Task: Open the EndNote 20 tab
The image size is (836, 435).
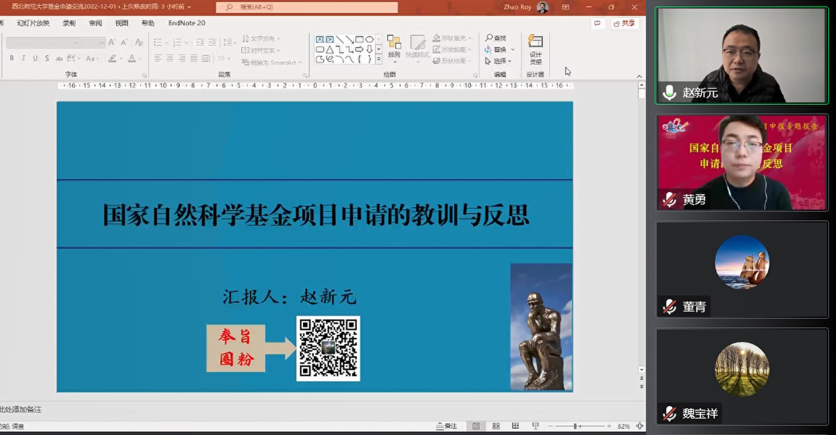Action: pyautogui.click(x=187, y=23)
